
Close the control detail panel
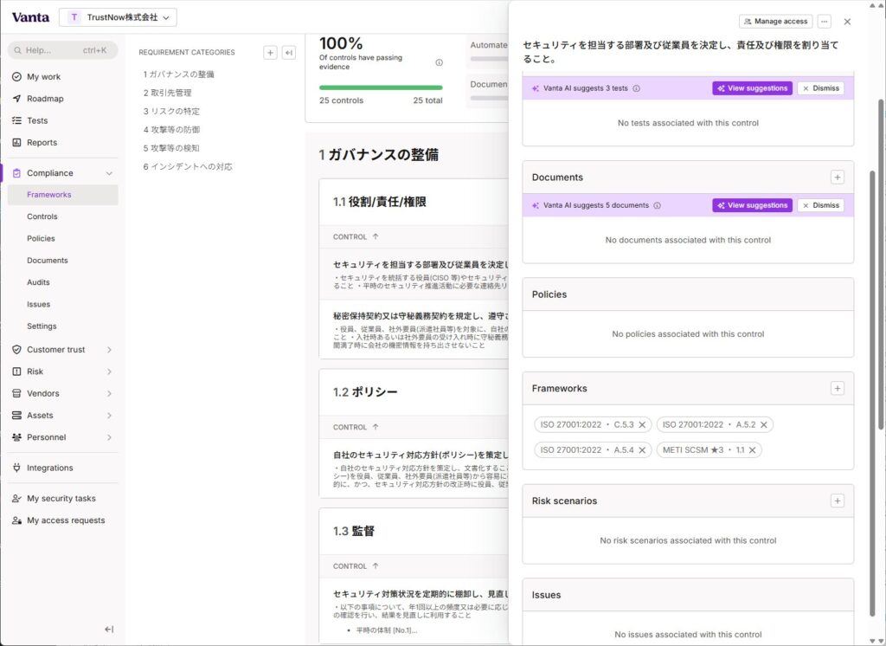[x=847, y=22]
